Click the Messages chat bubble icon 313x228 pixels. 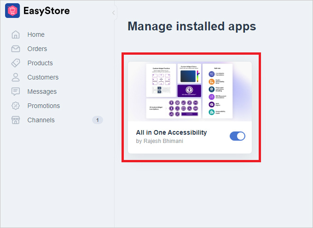tap(16, 91)
